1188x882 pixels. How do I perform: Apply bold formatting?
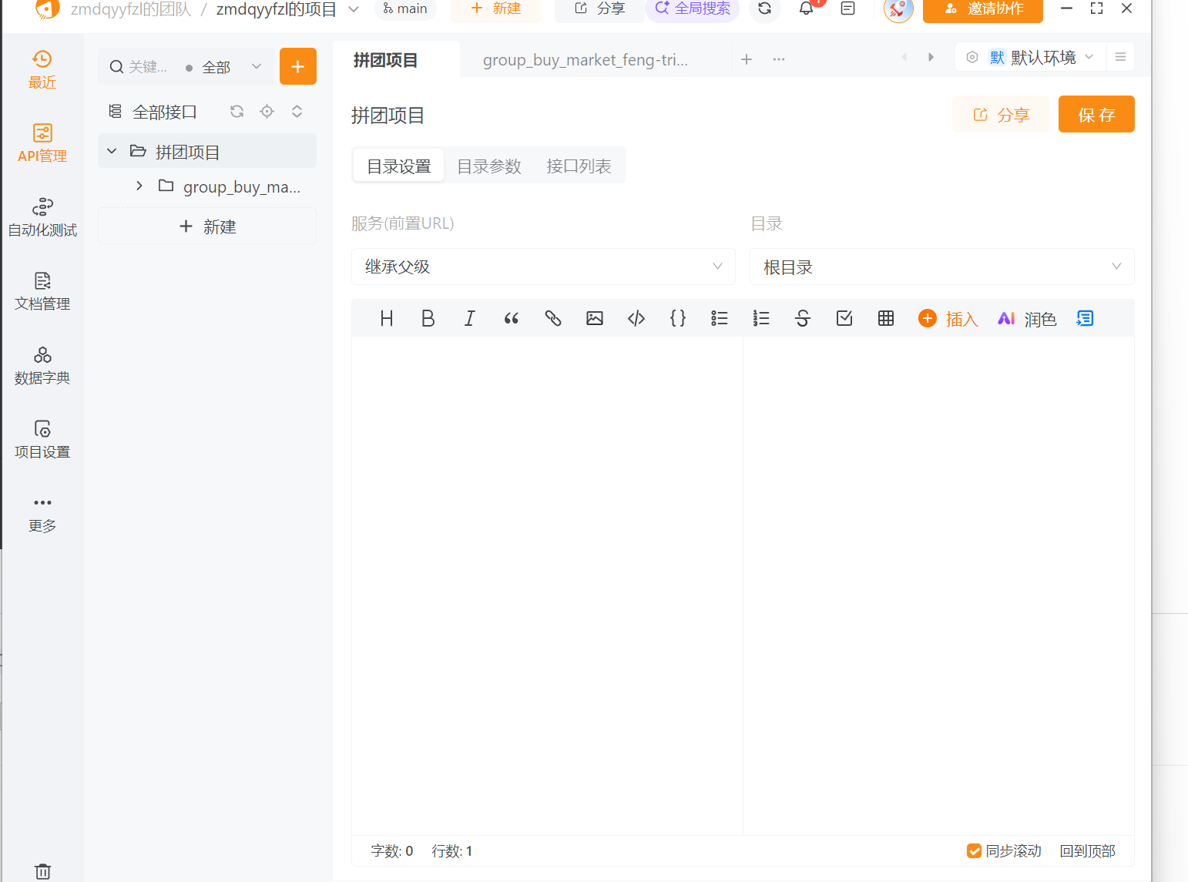[x=428, y=317]
